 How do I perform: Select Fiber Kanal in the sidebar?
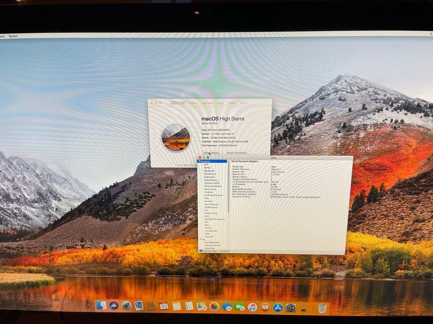click(x=210, y=189)
